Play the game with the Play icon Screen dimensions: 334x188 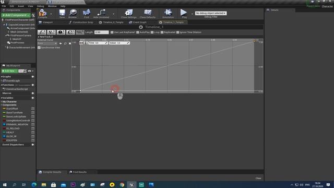click(x=184, y=14)
